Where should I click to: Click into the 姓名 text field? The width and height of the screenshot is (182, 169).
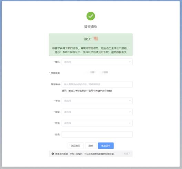coord(97,134)
